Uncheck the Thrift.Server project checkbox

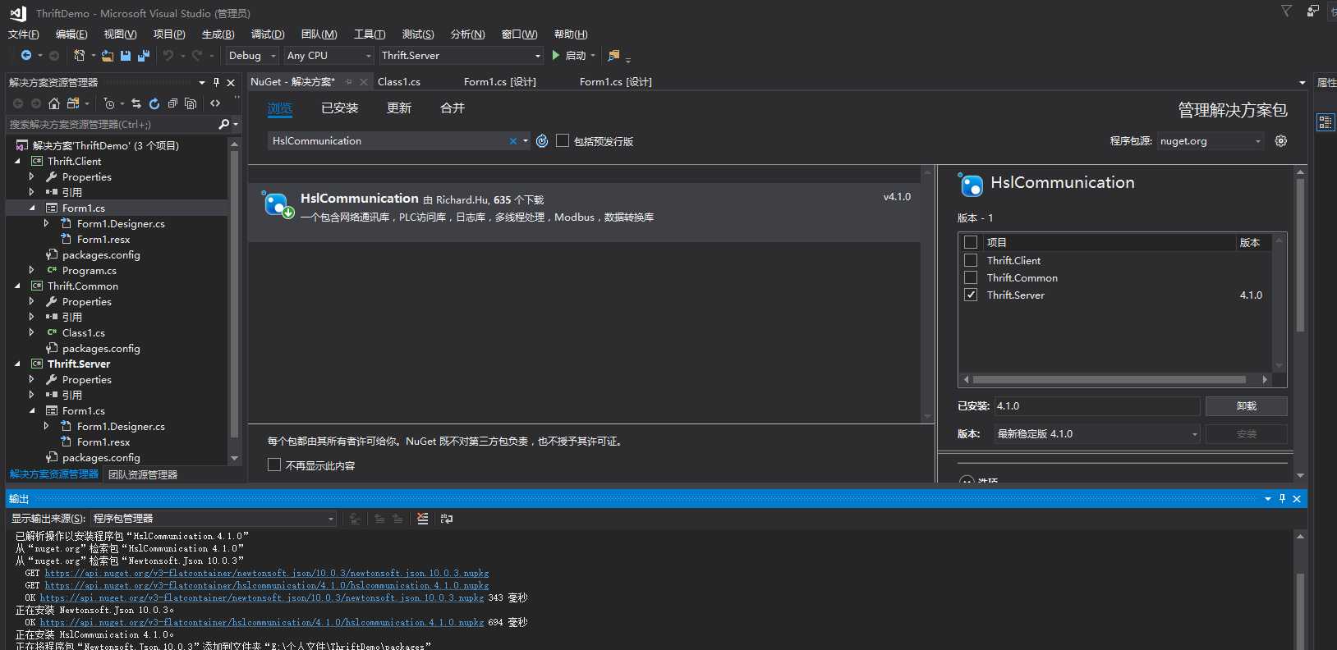pyautogui.click(x=971, y=295)
